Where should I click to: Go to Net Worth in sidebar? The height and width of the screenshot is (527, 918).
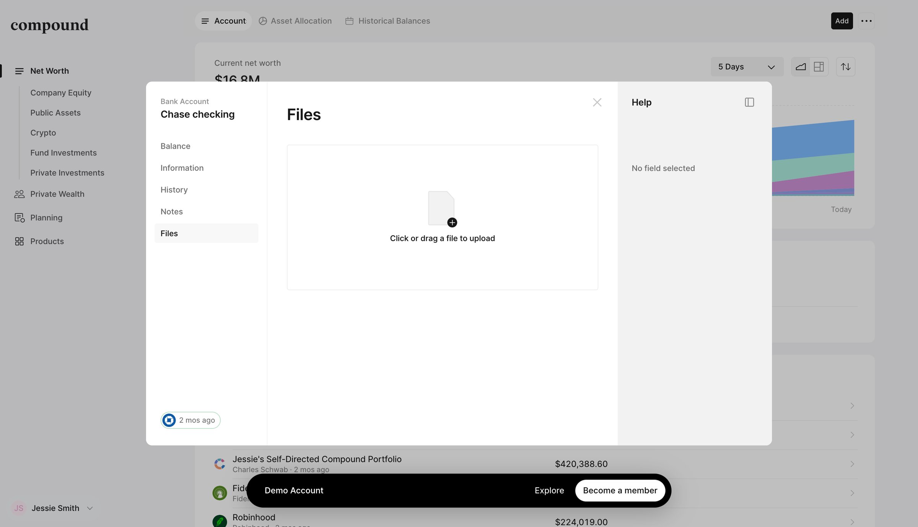click(x=50, y=71)
